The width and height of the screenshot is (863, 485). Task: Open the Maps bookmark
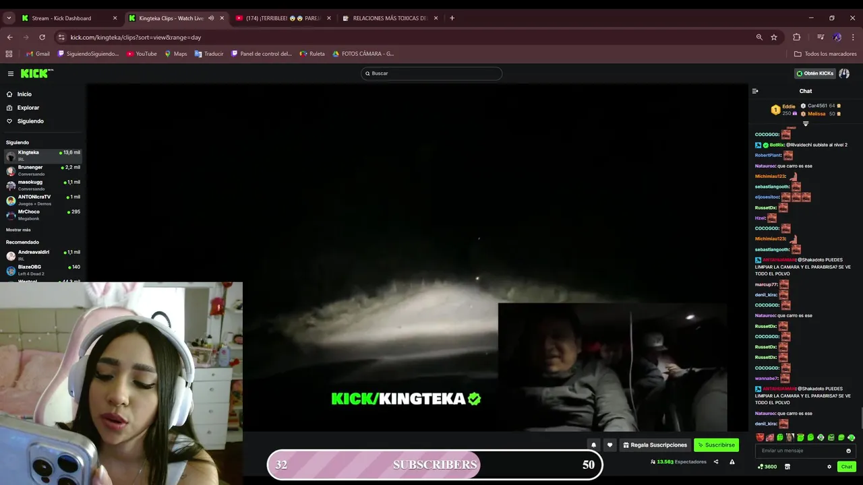pos(176,54)
